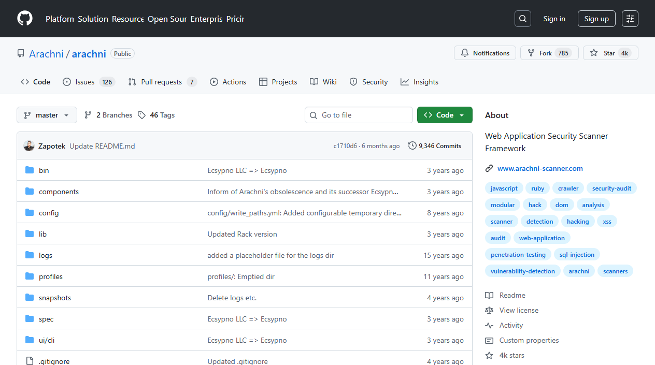This screenshot has width=655, height=365.
Task: Switch to the Security tab
Action: tap(368, 82)
